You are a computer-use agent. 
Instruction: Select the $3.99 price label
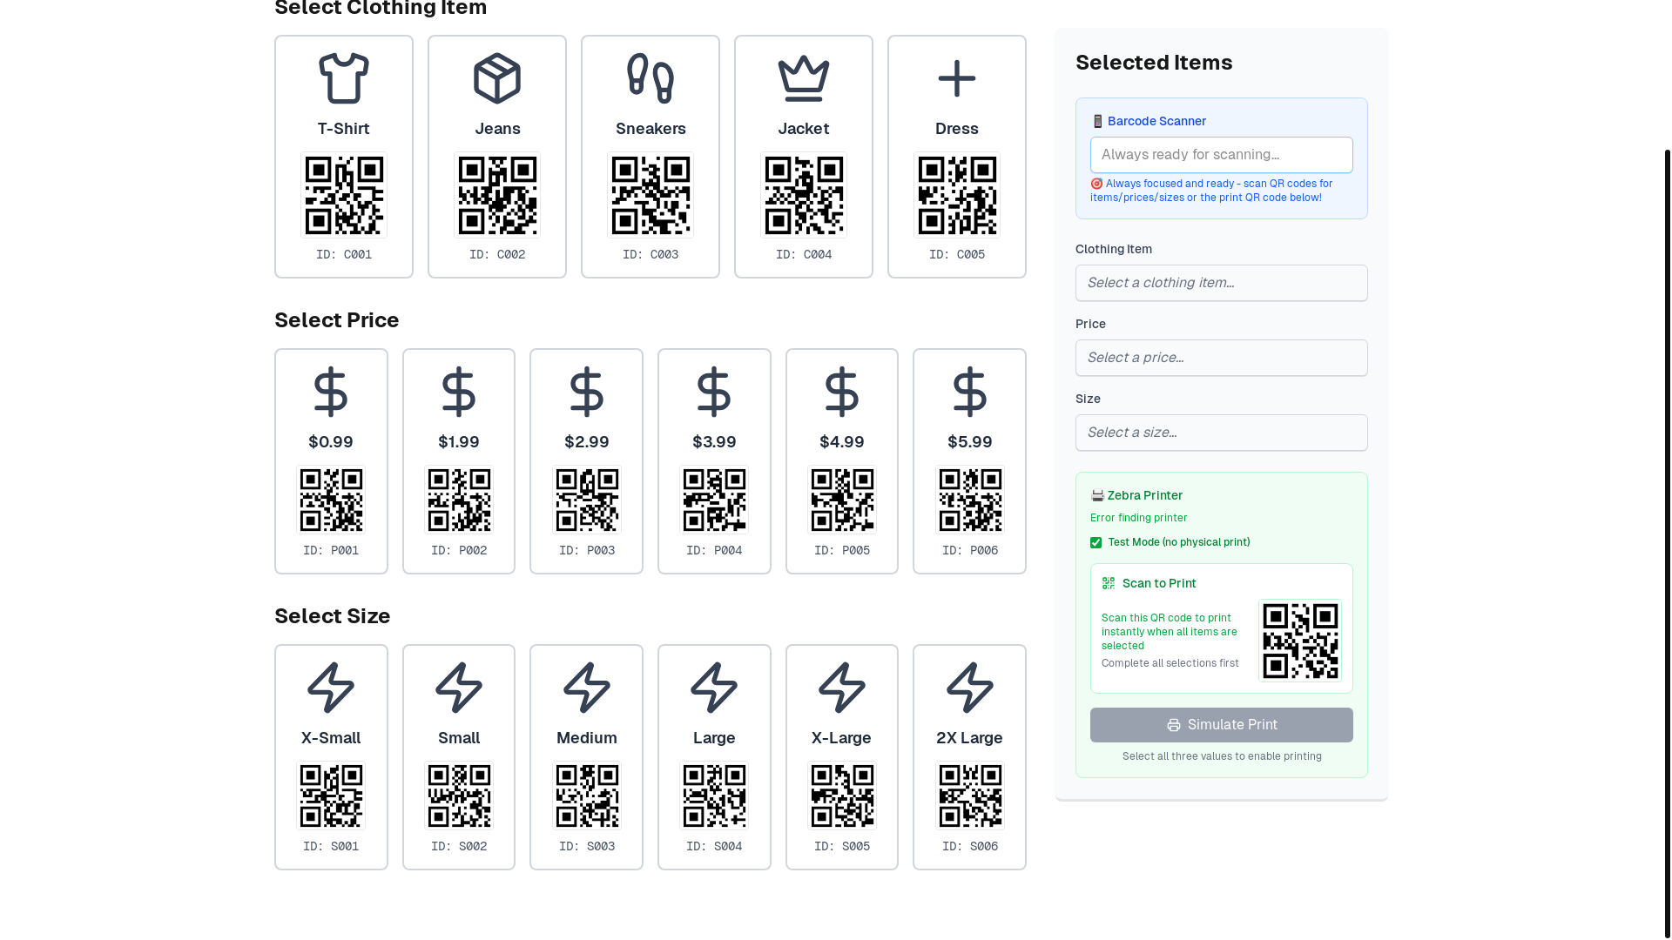(714, 442)
